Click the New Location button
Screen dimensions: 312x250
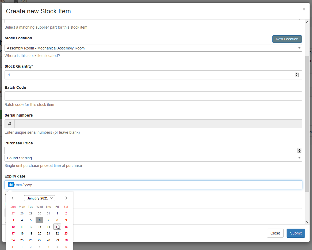pos(287,39)
